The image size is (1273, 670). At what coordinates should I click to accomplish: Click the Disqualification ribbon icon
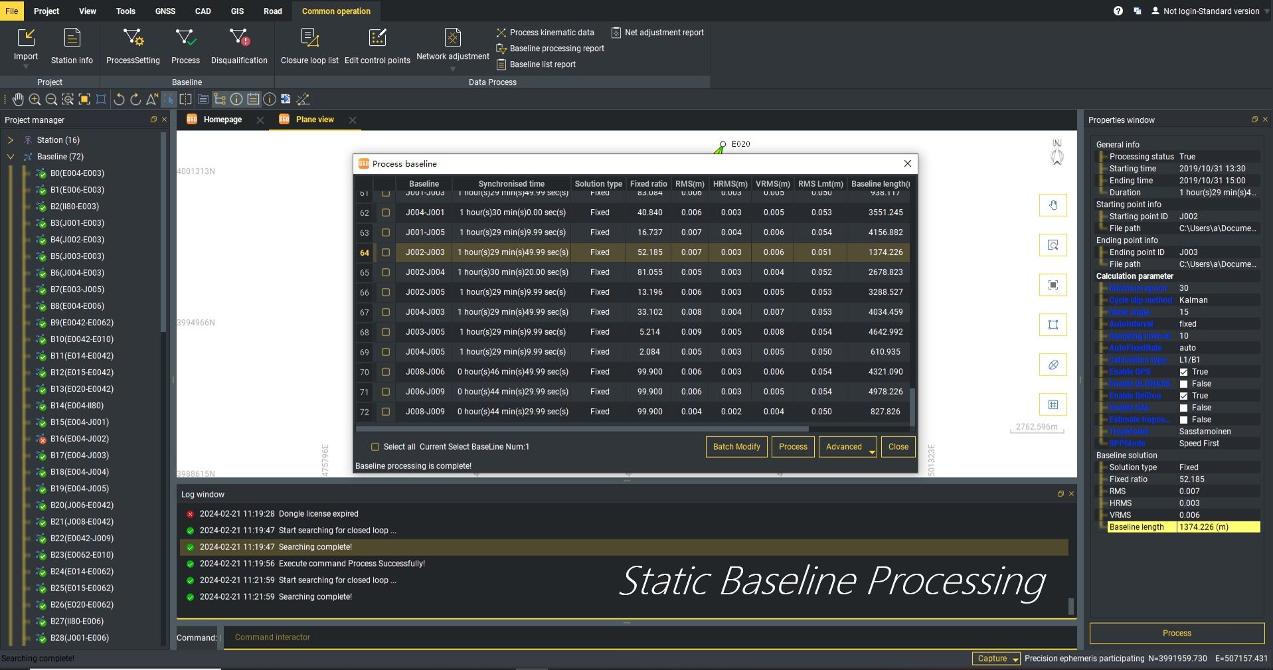coord(239,46)
